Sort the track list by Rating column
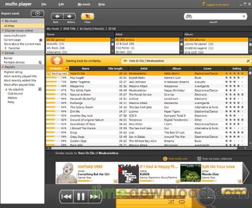Image resolution: width=252 pixels, height=208 pixels. [x=236, y=69]
